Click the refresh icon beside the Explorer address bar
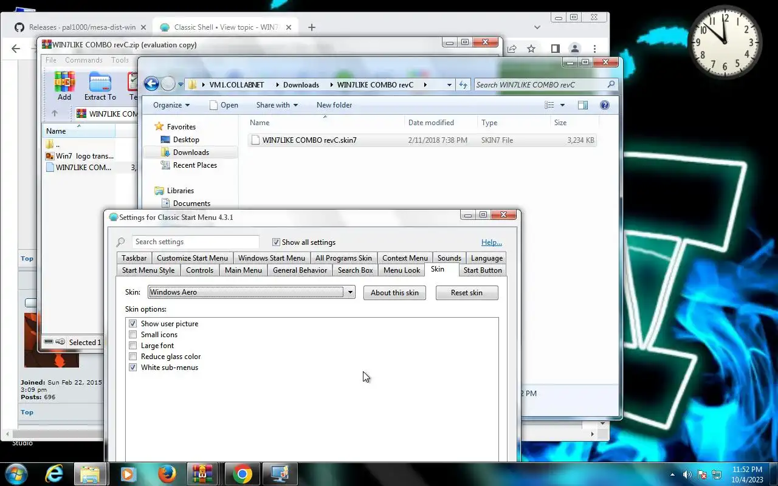This screenshot has height=486, width=778. 463,84
